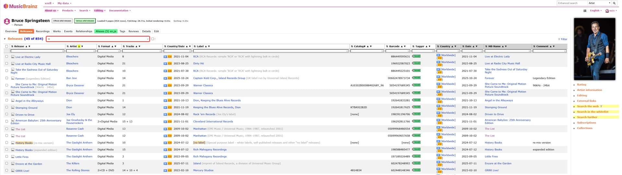Toggle the checkbox next to the filter field

click(153, 39)
